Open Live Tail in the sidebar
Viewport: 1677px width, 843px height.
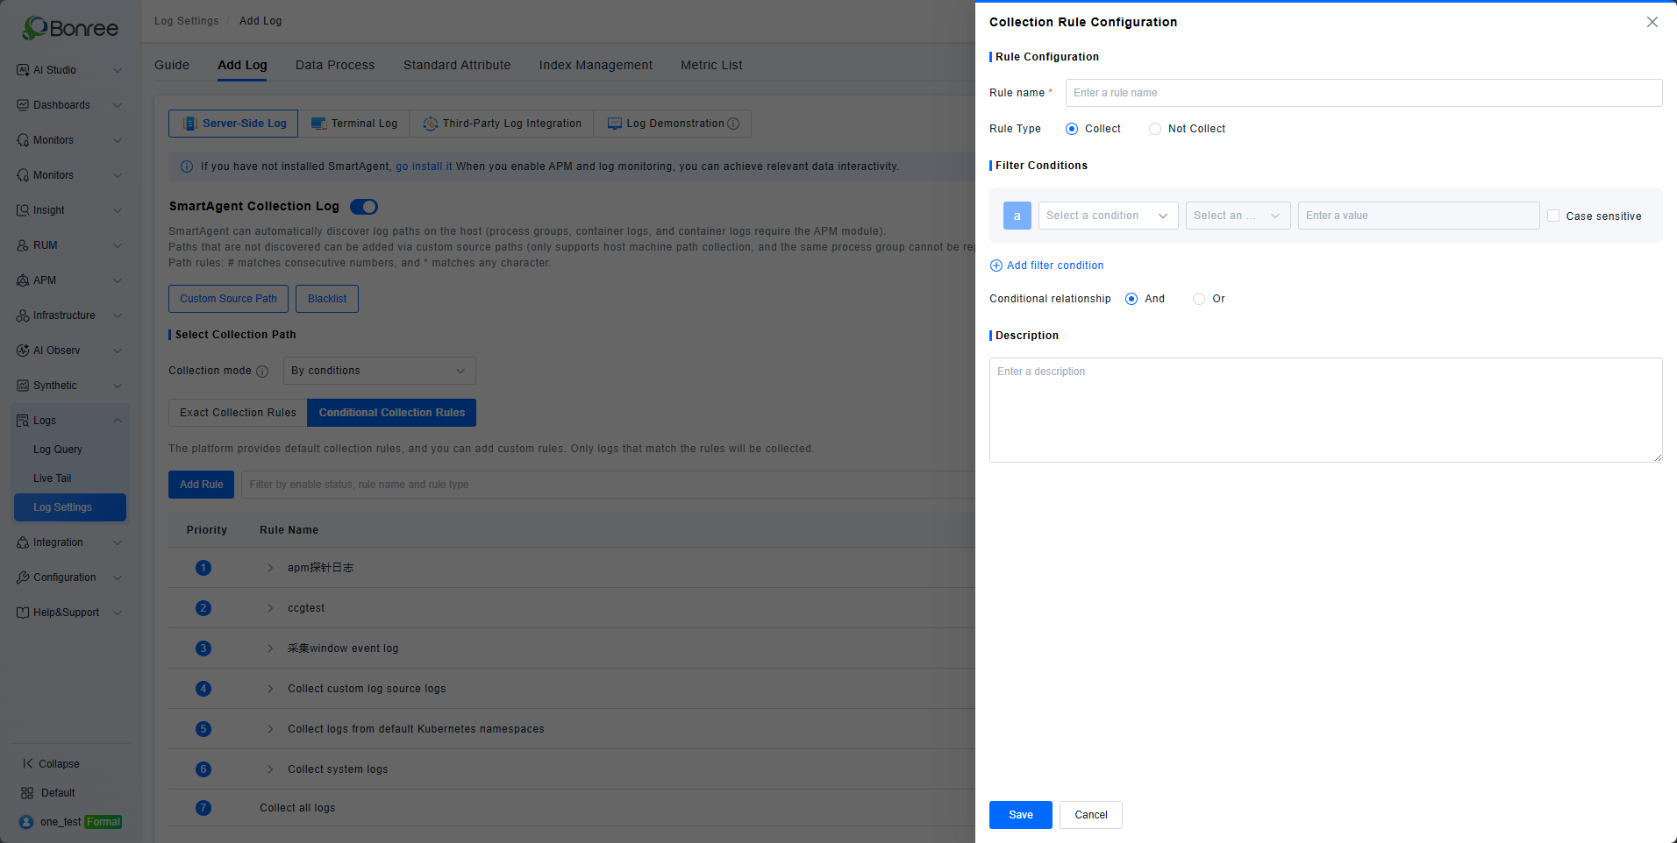tap(53, 478)
